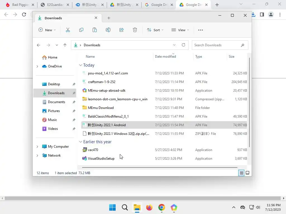Click the search magnifier in Search Downloads
The height and width of the screenshot is (214, 286).
242,45
